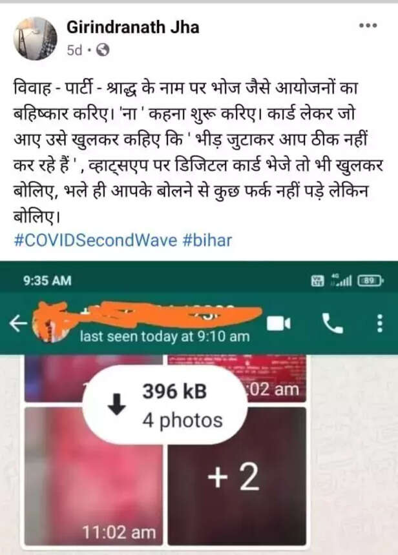Open the three-dot post options menu
398x555 pixels.
click(368, 25)
